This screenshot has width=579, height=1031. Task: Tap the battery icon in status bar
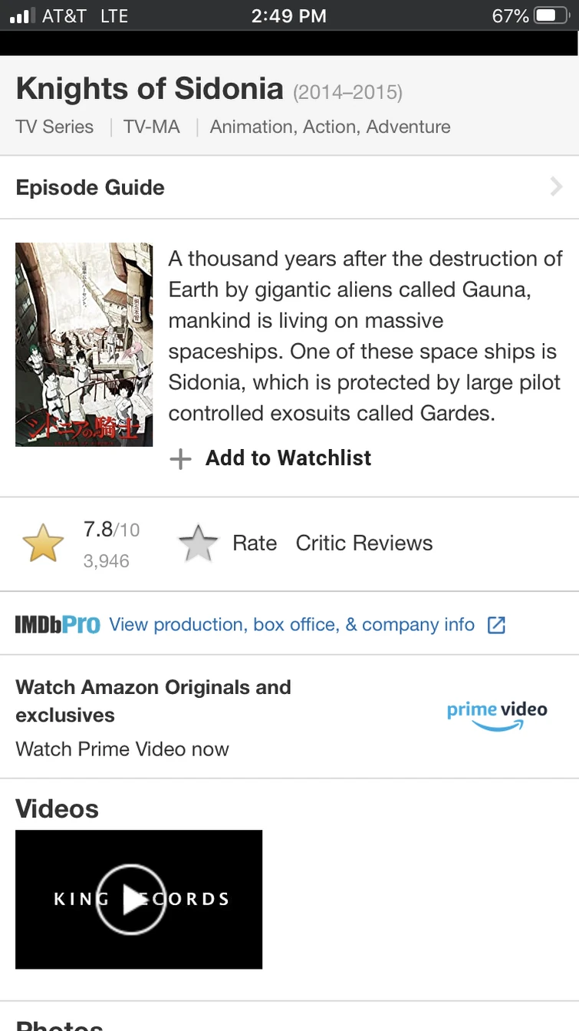tap(551, 15)
